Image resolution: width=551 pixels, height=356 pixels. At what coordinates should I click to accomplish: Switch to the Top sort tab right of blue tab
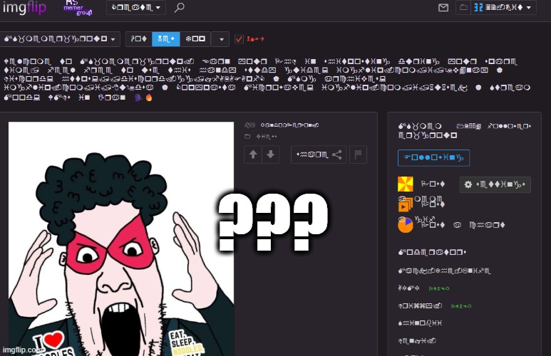pos(195,39)
